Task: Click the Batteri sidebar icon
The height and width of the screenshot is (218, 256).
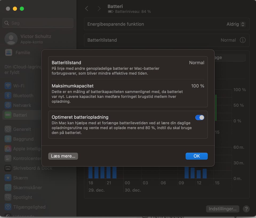Action: coord(8,115)
